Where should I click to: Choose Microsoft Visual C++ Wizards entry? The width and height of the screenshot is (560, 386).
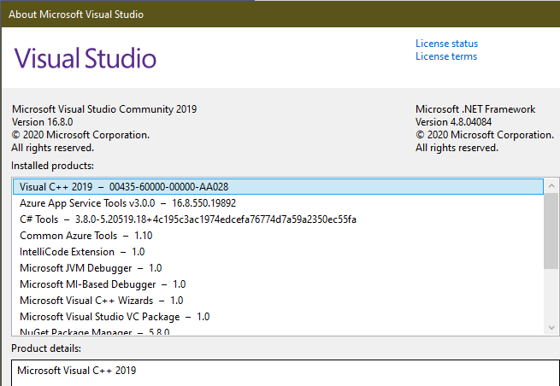101,301
